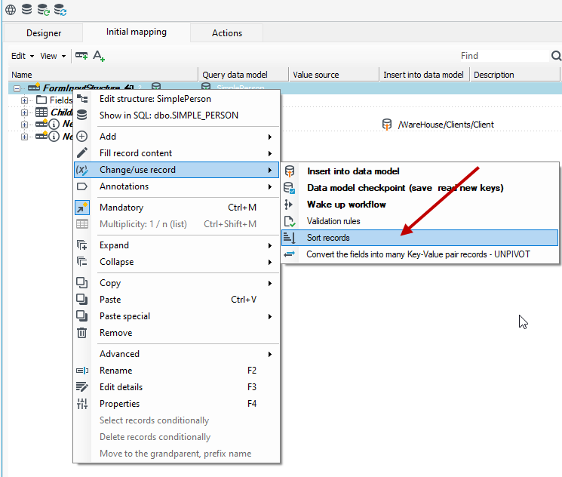Switch to the Initial mapping tab
This screenshot has height=477, width=562.
[137, 32]
